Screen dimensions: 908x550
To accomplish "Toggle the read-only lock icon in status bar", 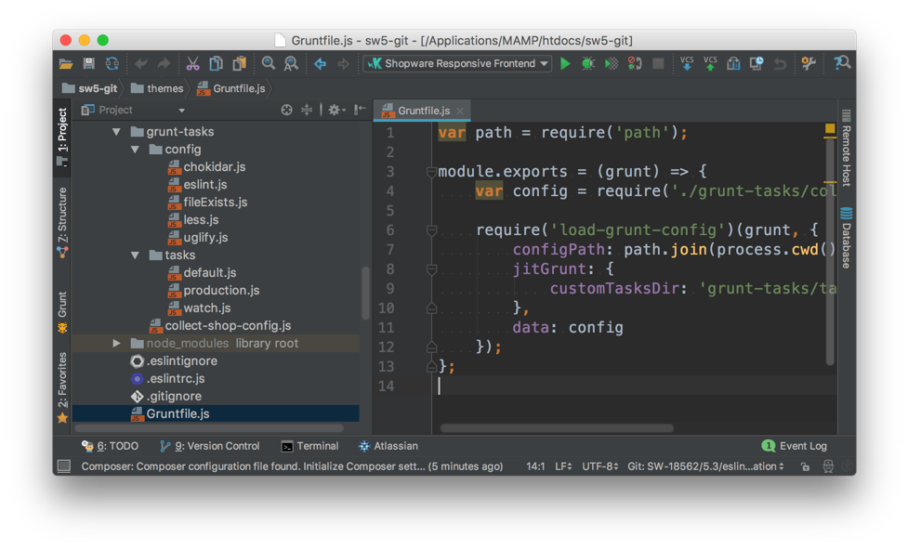I will tap(805, 466).
